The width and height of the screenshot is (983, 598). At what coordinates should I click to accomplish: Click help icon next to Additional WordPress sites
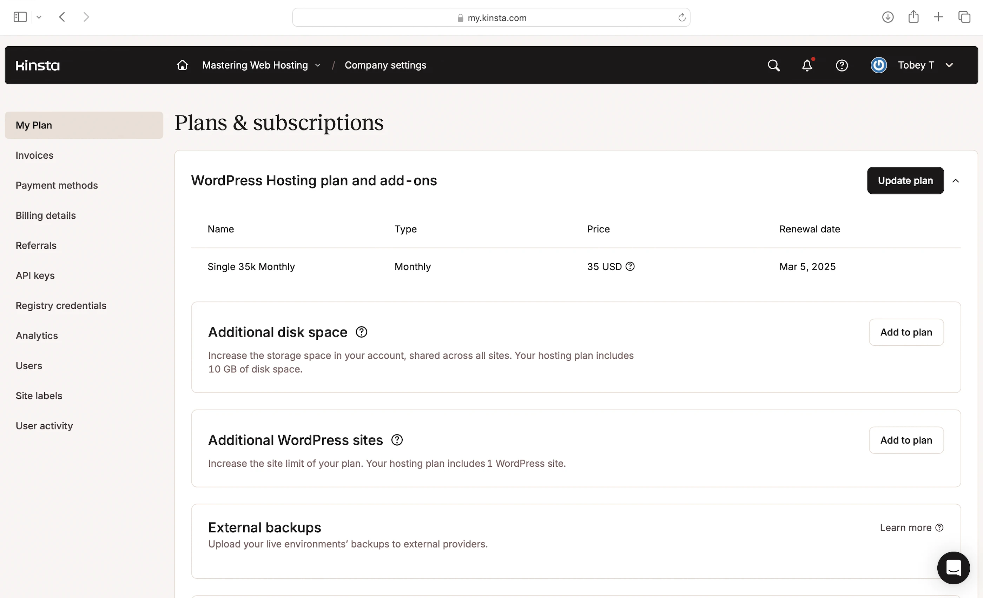click(x=397, y=440)
